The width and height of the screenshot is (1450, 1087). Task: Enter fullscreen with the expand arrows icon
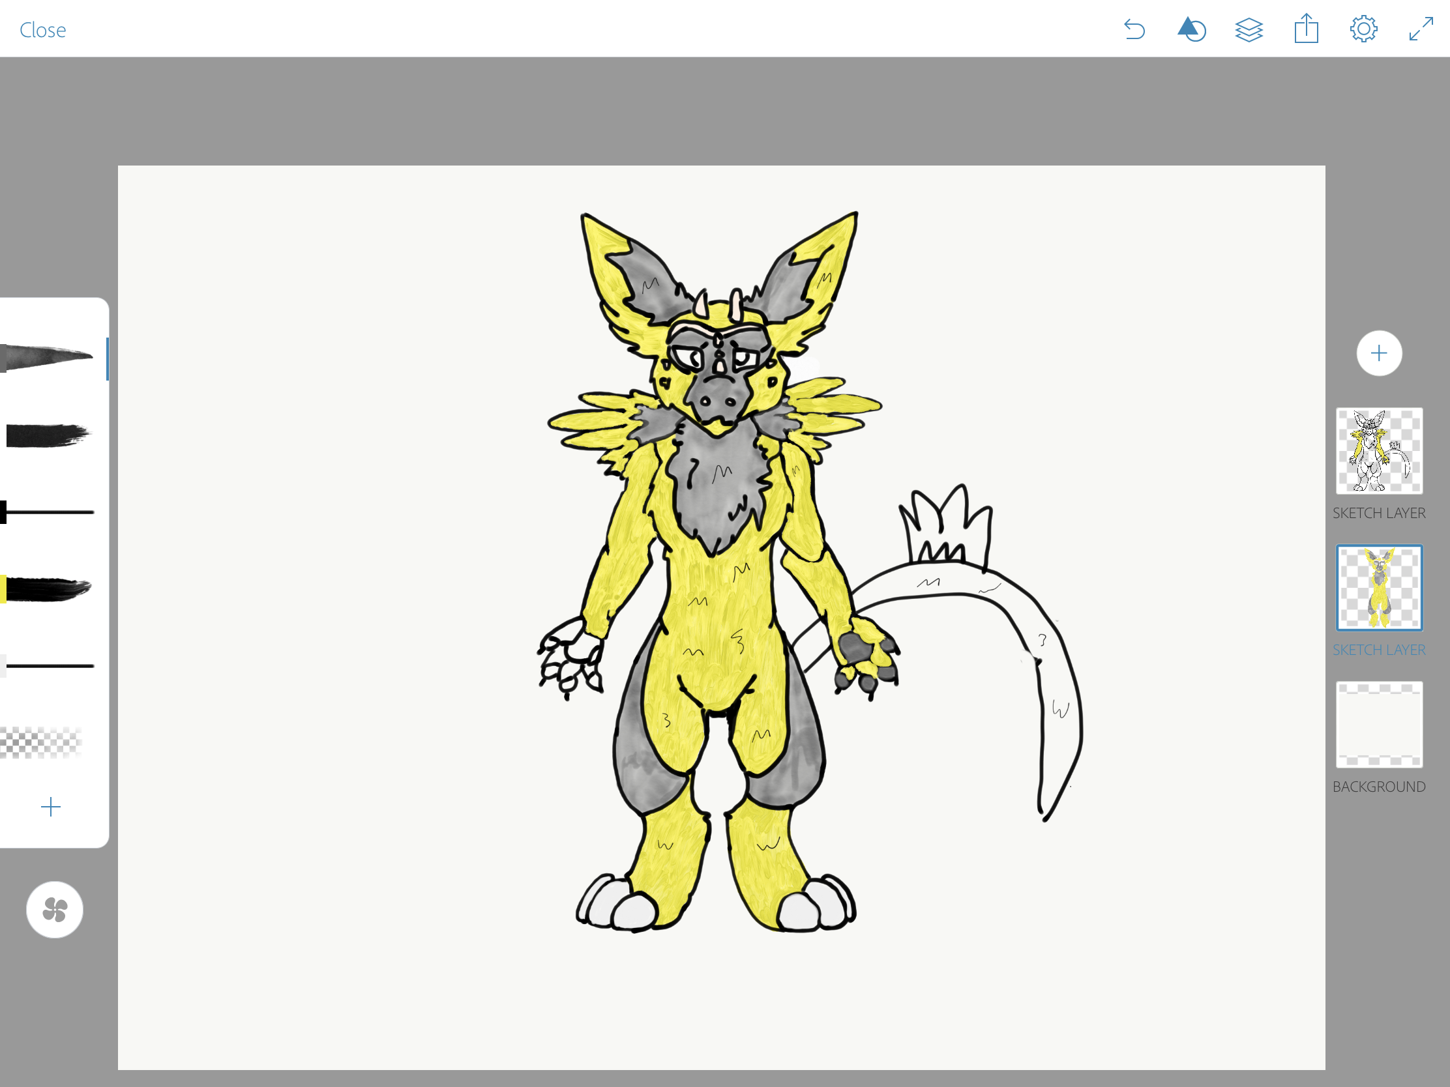click(x=1421, y=29)
